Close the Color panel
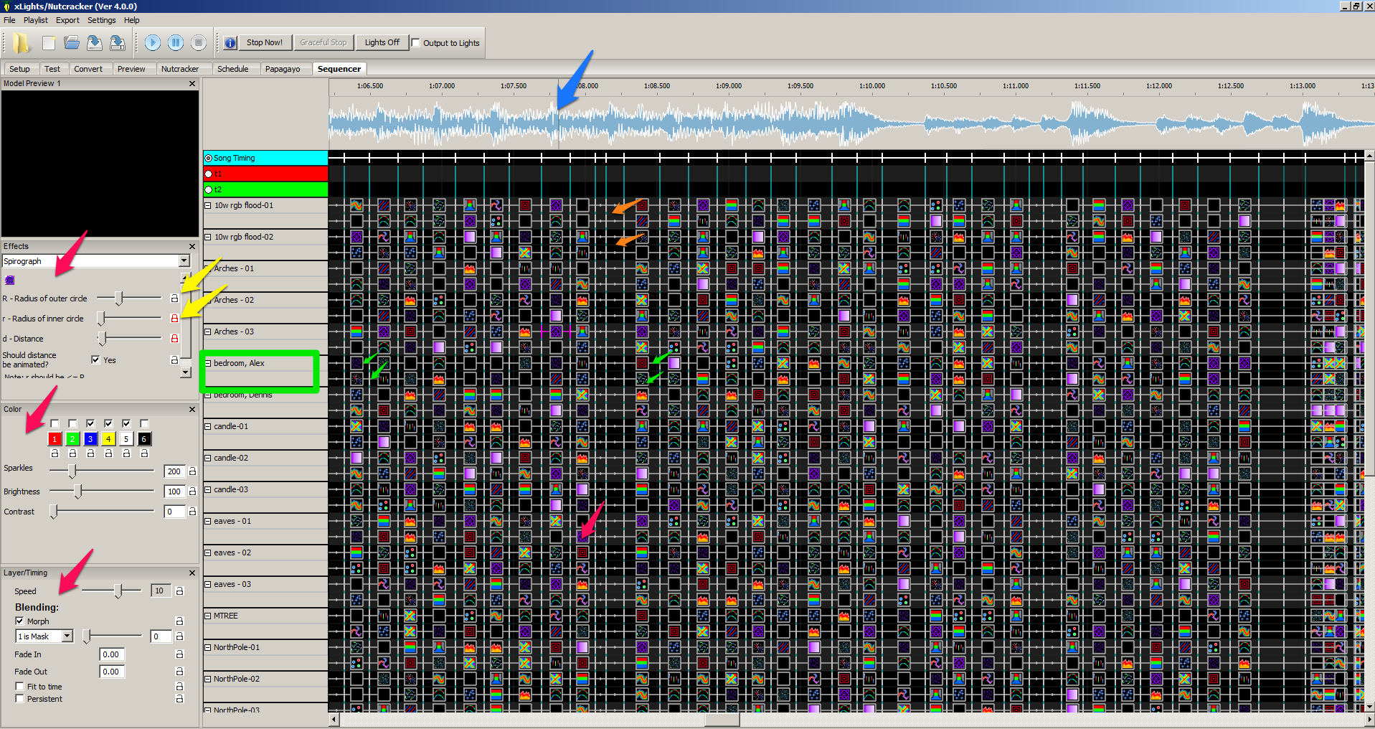Image resolution: width=1375 pixels, height=729 pixels. (x=192, y=409)
